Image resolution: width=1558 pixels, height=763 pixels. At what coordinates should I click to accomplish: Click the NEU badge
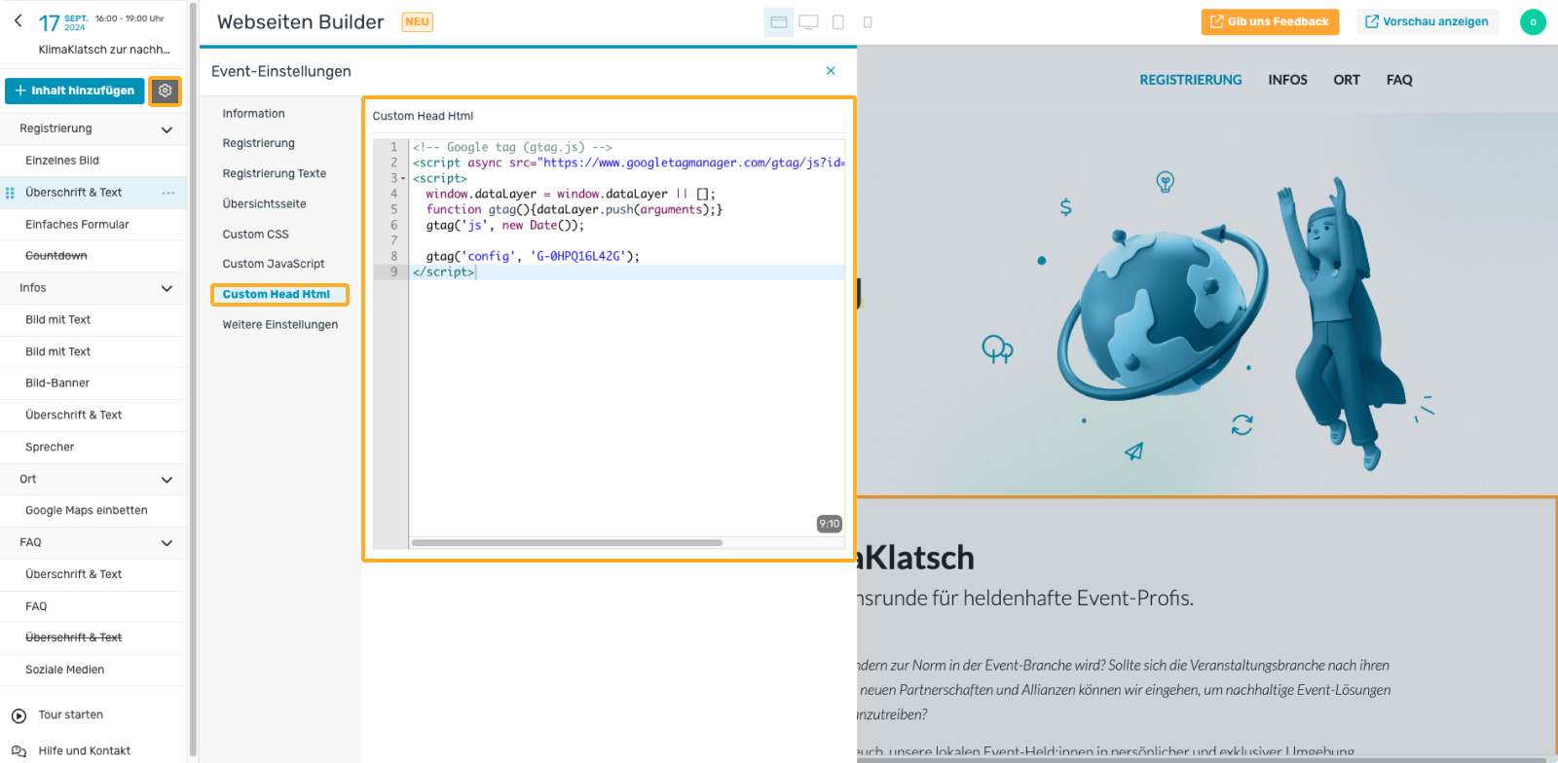[x=417, y=21]
